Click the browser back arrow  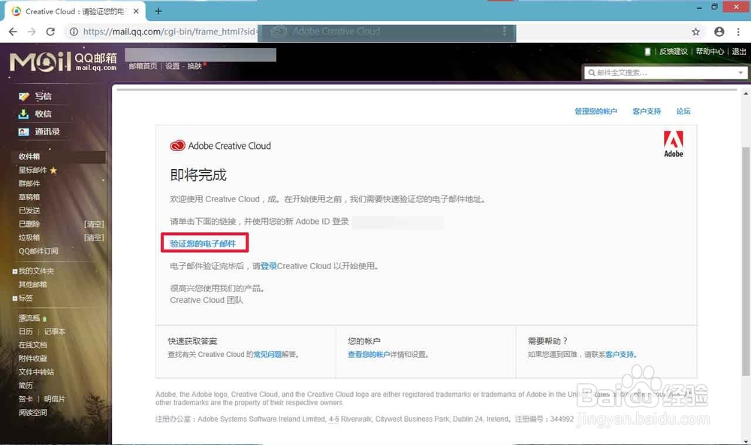tap(13, 32)
